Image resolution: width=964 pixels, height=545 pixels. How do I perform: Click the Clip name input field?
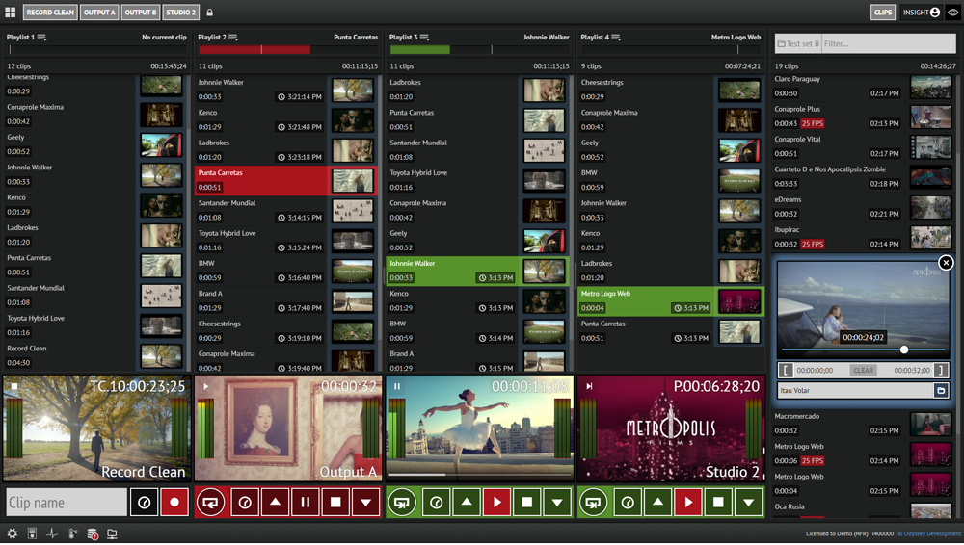coord(67,503)
